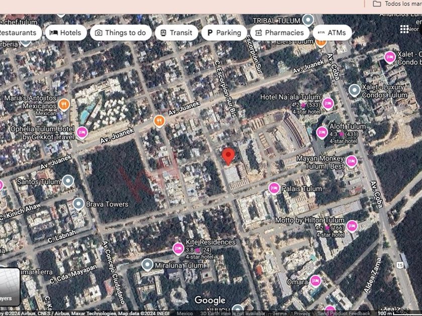Click the Aloft Tulum label text
This screenshot has height=316, width=422.
click(x=348, y=126)
